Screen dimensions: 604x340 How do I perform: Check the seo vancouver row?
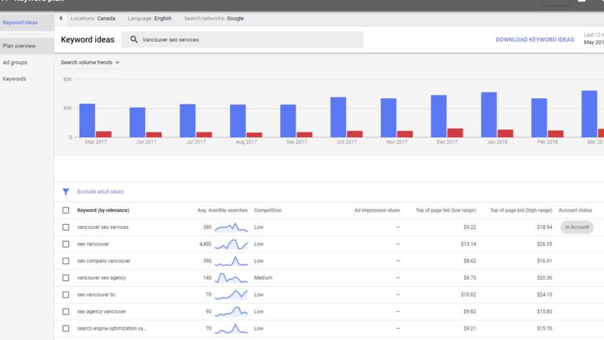tap(66, 244)
